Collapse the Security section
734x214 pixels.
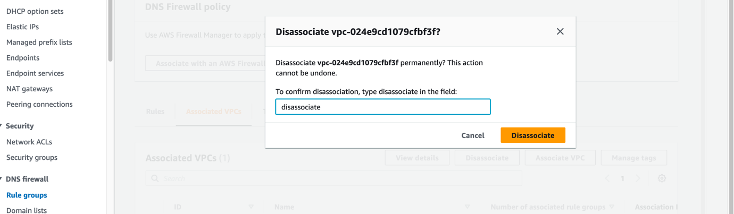pos(2,126)
